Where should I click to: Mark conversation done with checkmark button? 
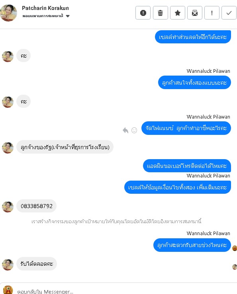point(229,13)
